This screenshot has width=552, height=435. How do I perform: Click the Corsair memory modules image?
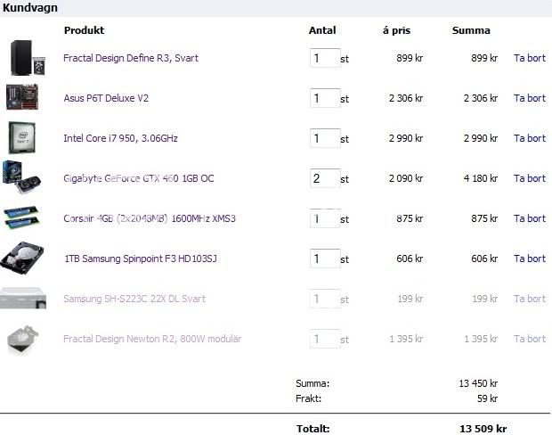point(21,217)
